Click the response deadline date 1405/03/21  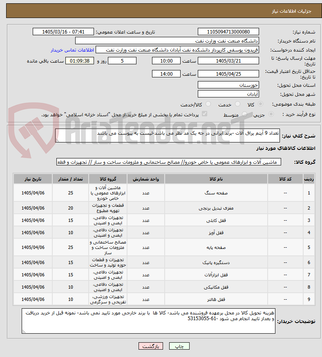pos(228,61)
